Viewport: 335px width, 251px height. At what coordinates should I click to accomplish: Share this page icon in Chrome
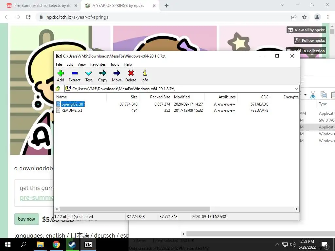click(294, 17)
